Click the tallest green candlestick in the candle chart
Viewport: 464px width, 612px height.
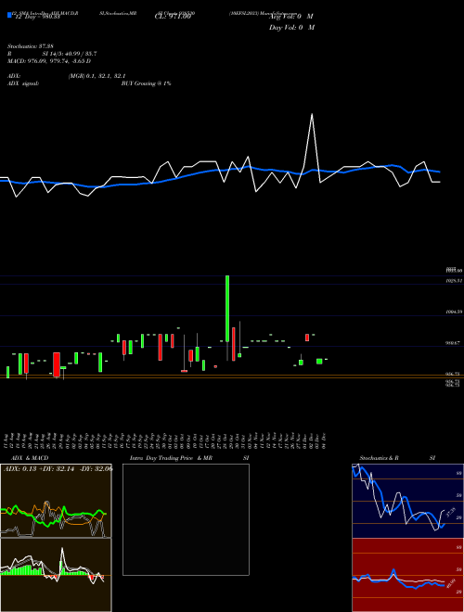point(227,309)
